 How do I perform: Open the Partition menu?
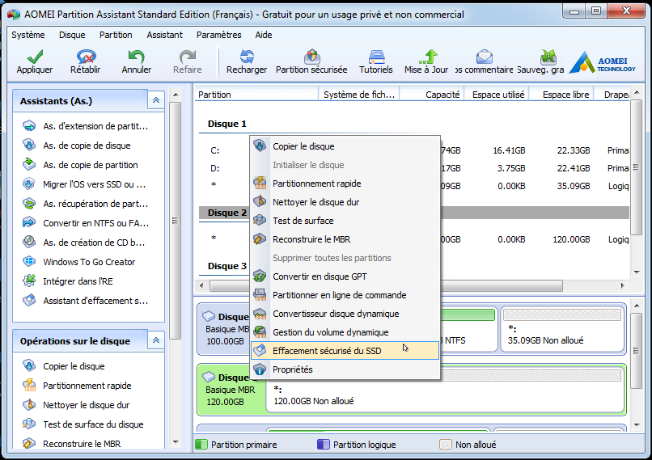pyautogui.click(x=116, y=35)
